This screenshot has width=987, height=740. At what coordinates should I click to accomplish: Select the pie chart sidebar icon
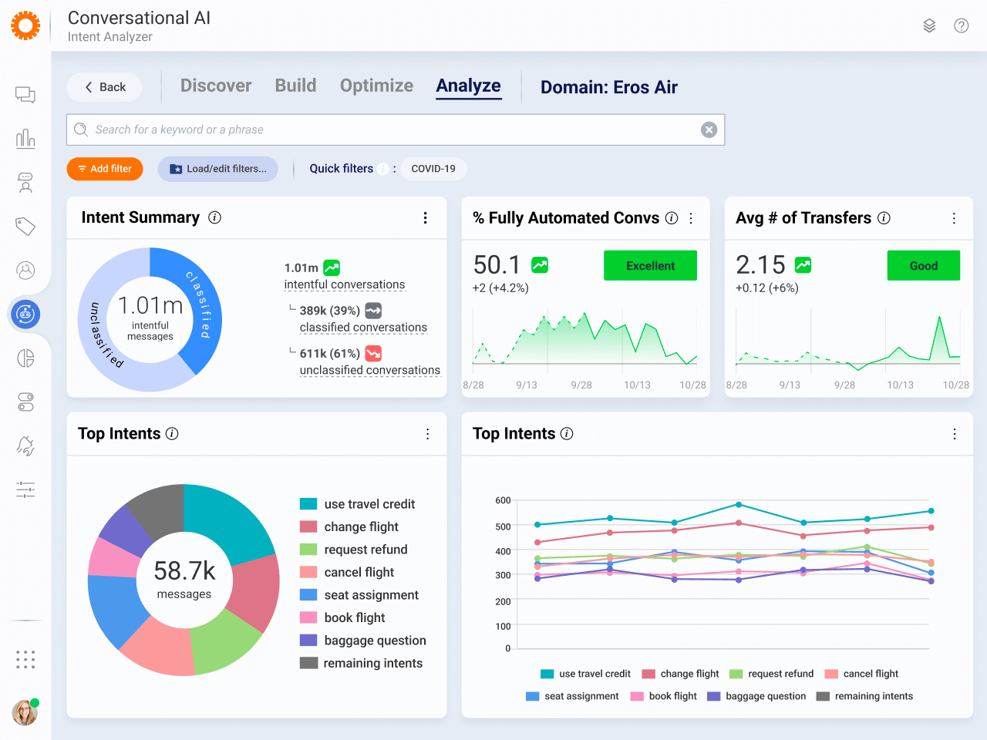(25, 358)
